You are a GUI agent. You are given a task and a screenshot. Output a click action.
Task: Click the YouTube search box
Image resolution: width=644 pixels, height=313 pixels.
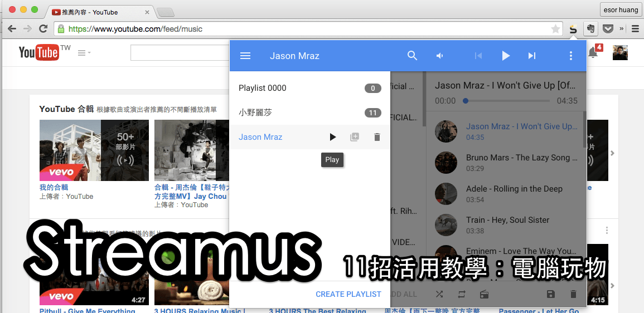pos(180,53)
